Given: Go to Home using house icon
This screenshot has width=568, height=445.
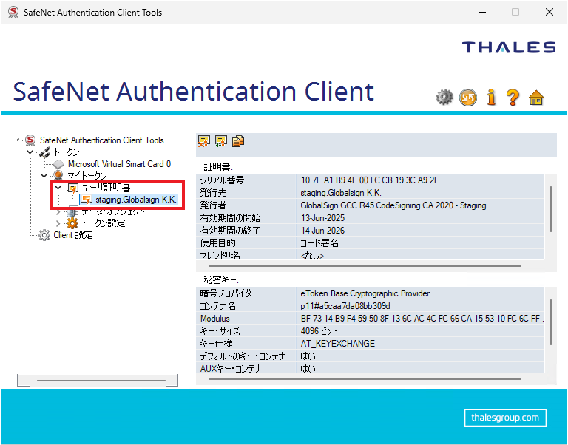Looking at the screenshot, I should (537, 97).
